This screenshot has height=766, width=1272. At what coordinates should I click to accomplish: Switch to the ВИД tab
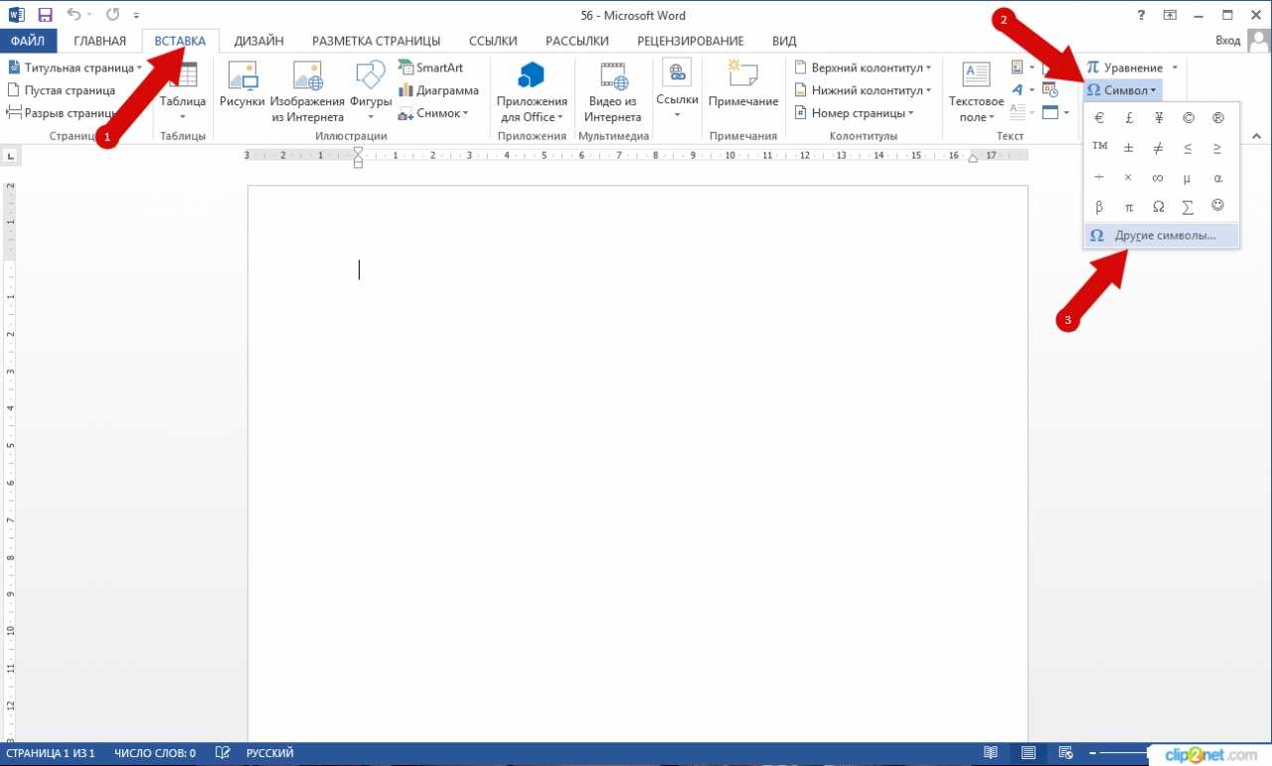784,41
